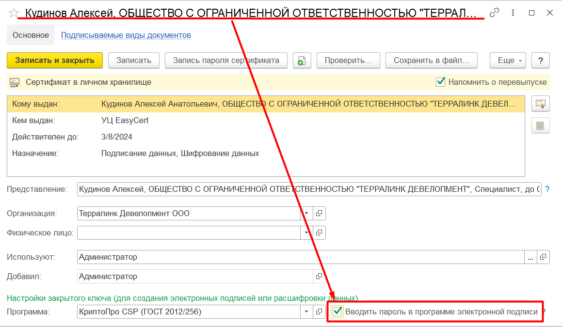Expand the Физическое лицо dropdown list
This screenshot has width=562, height=327.
pos(306,233)
